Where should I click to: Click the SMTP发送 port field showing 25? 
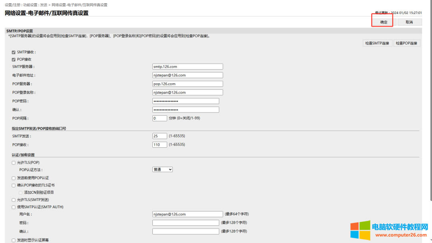[160, 136]
